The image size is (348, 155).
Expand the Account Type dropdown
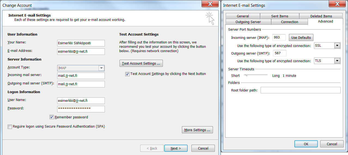[x=101, y=68]
